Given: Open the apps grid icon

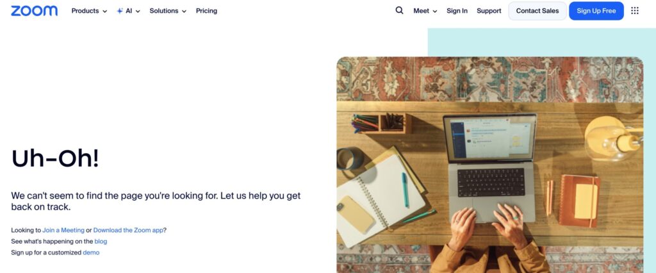Looking at the screenshot, I should [x=635, y=10].
